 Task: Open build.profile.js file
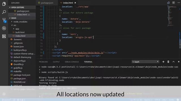22,50
